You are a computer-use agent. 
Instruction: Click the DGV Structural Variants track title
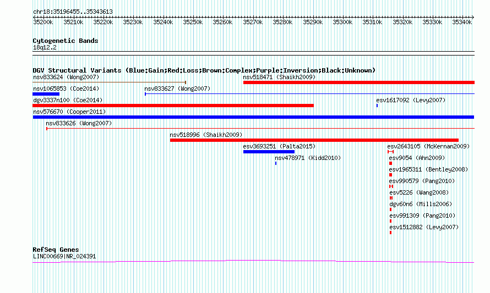tap(204, 70)
